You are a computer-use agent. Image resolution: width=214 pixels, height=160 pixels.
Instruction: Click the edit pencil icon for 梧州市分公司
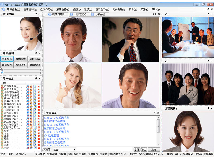[35, 93]
